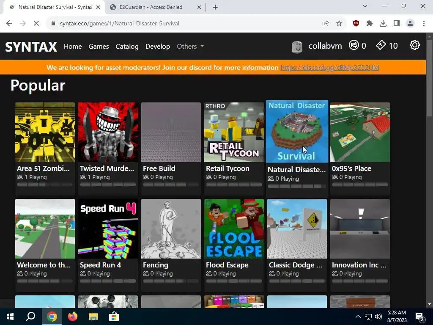Open Twisted Murde... game thumbnail
The height and width of the screenshot is (325, 433).
tap(108, 132)
